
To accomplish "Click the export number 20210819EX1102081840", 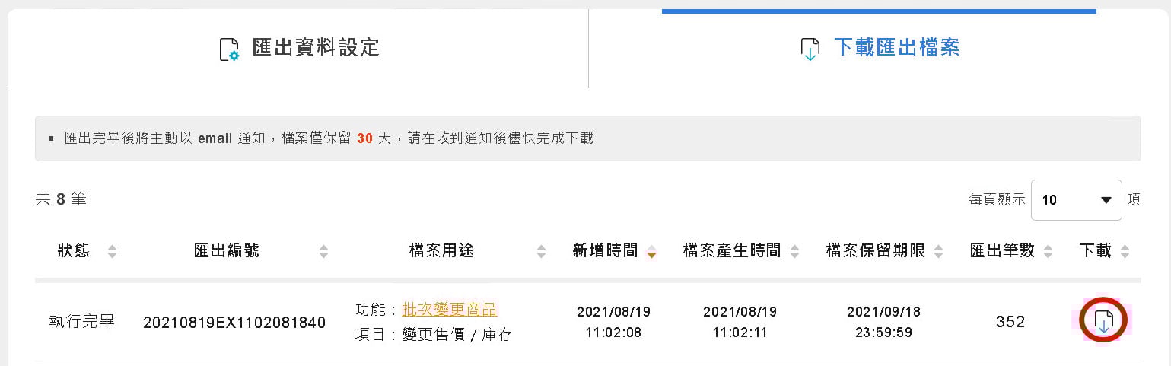I will (x=234, y=323).
